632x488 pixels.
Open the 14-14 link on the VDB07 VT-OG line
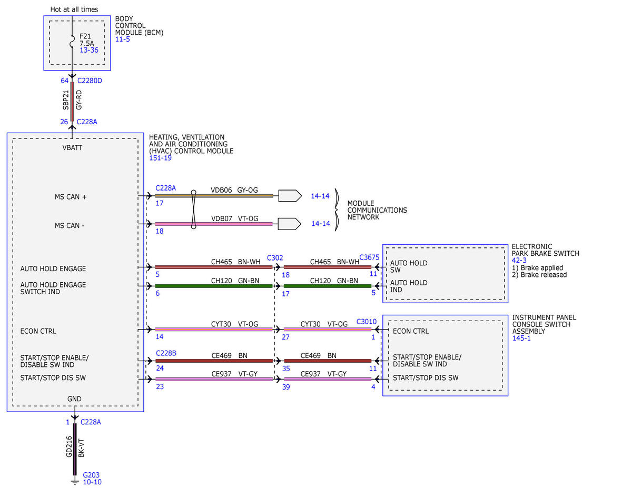click(320, 223)
